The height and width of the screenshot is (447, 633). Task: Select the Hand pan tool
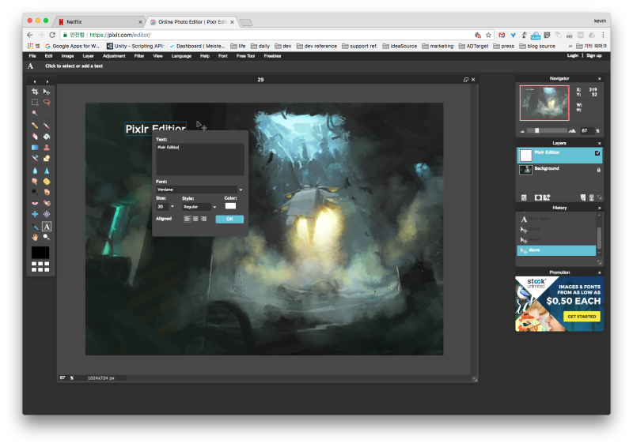coord(35,238)
